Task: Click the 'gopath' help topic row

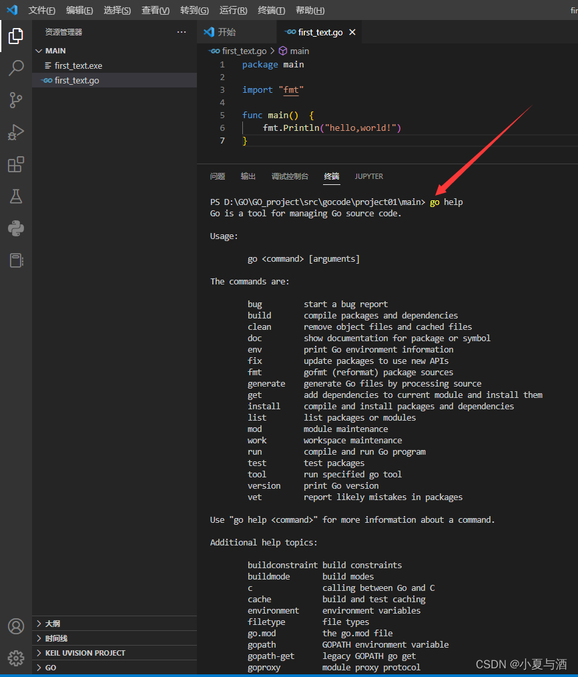Action: (x=348, y=644)
